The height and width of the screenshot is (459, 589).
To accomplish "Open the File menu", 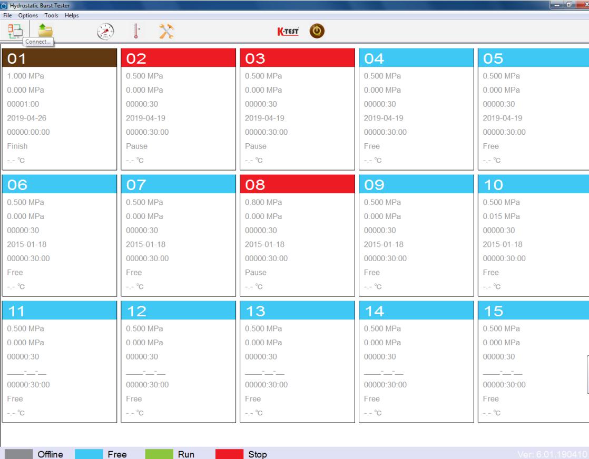I will 8,16.
